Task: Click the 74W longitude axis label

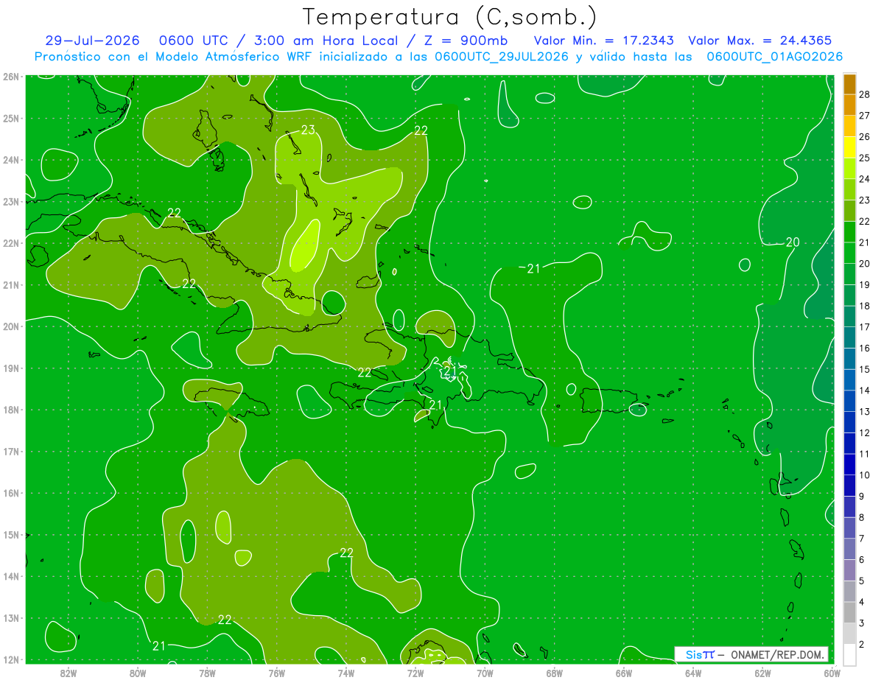Action: 345,672
